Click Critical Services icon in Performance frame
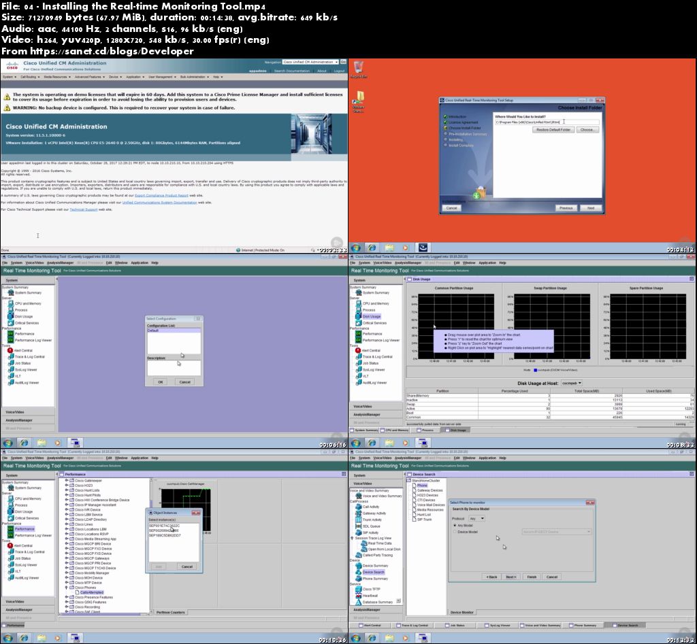The image size is (697, 644). [11, 518]
